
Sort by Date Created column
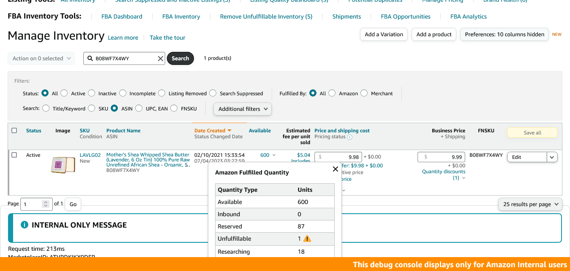click(213, 131)
